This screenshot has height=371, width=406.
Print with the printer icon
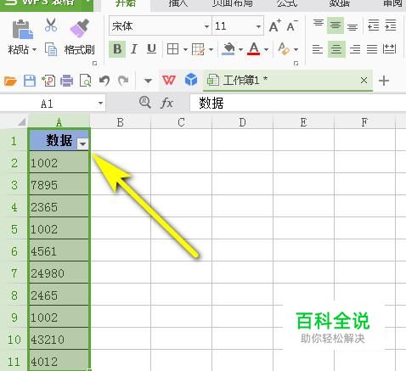tap(66, 81)
